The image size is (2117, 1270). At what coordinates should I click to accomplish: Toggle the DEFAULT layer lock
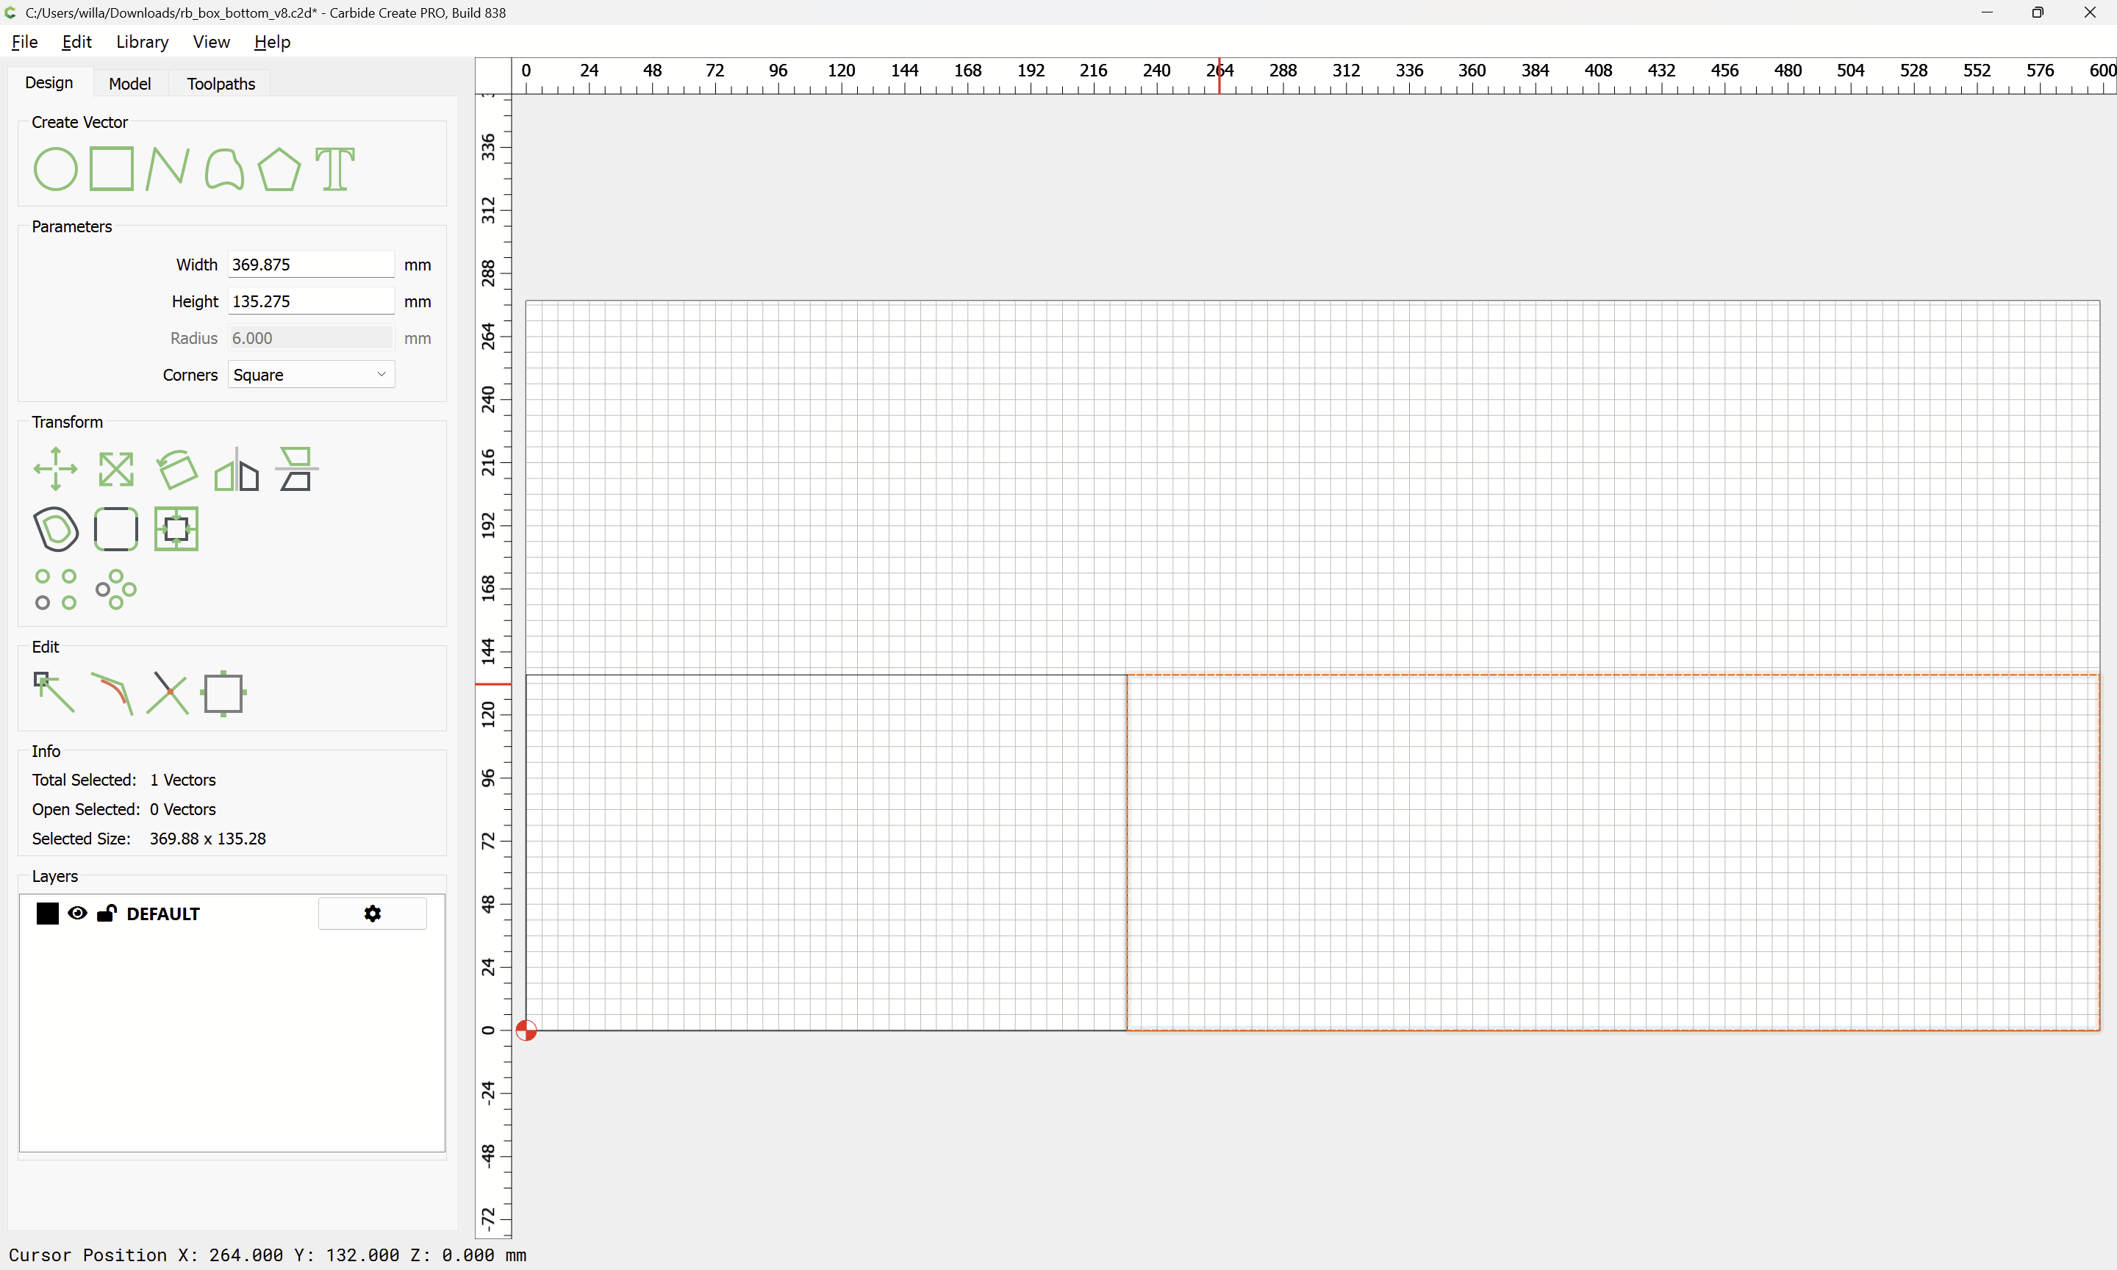(x=106, y=913)
